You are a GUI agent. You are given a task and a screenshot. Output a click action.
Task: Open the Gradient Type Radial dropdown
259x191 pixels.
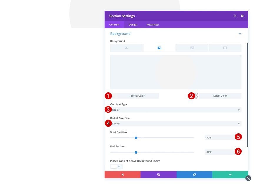tap(176, 110)
